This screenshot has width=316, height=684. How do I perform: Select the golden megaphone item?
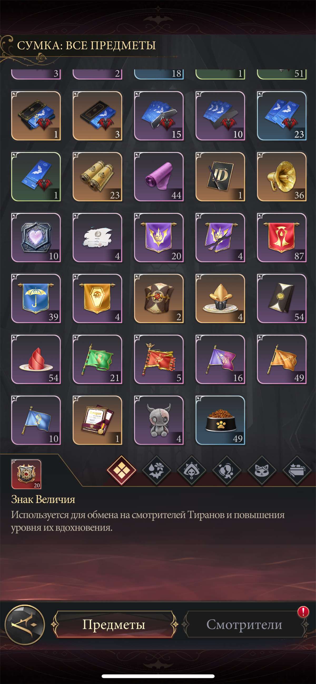[x=282, y=177]
